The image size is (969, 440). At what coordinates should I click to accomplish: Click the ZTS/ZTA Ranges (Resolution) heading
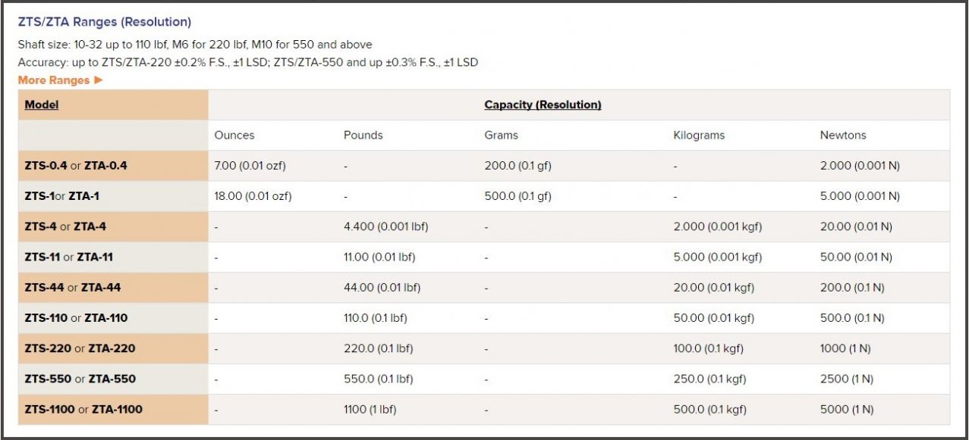(x=105, y=22)
